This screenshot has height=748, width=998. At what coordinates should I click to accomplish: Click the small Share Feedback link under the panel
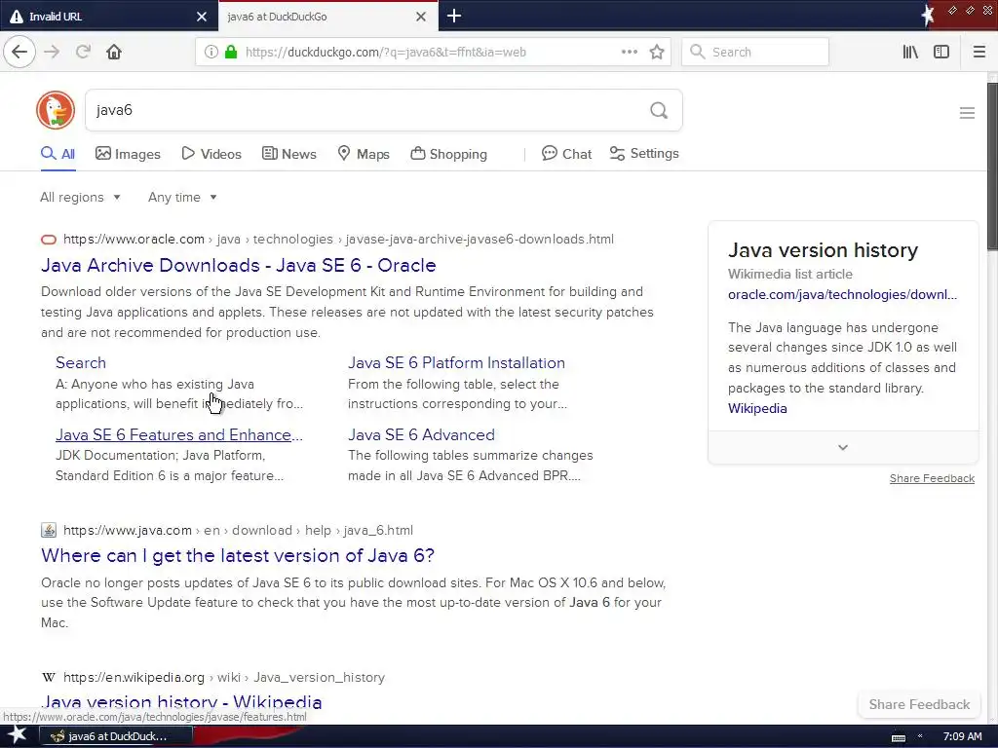point(932,478)
